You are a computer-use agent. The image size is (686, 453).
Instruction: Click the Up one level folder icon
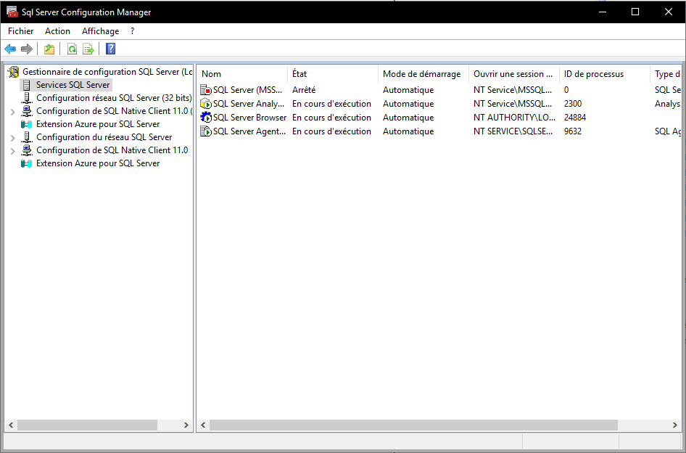tap(49, 49)
